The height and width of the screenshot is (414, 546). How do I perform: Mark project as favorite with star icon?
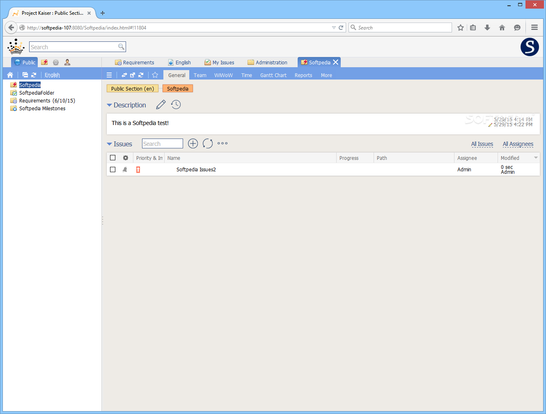coord(155,75)
